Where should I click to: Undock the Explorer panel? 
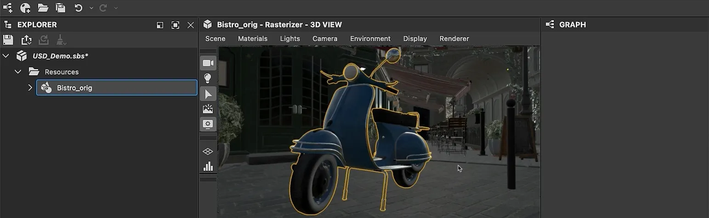pos(159,25)
